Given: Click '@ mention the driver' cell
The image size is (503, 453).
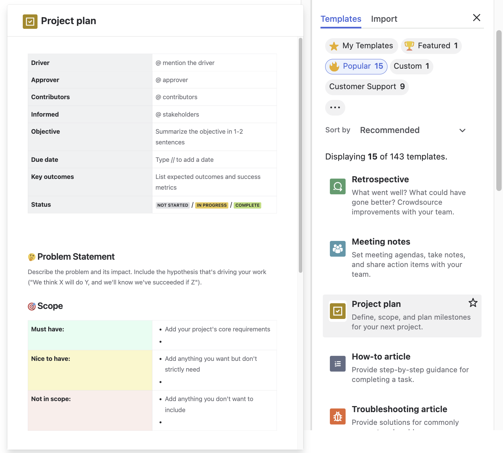Looking at the screenshot, I should point(214,63).
